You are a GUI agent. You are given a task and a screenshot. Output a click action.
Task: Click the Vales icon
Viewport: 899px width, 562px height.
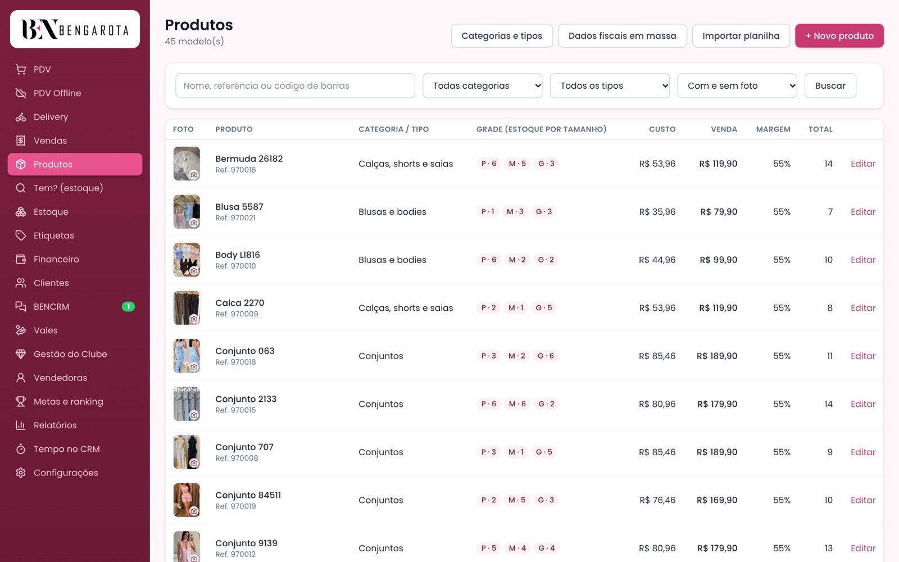21,330
